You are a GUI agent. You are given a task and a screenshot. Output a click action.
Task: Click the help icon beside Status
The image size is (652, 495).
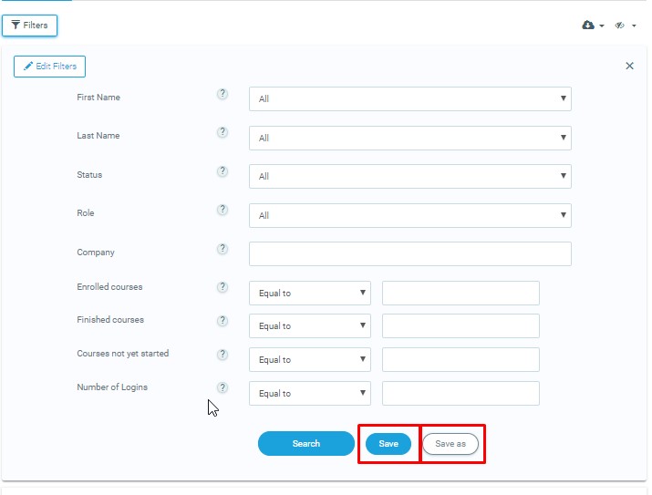223,171
